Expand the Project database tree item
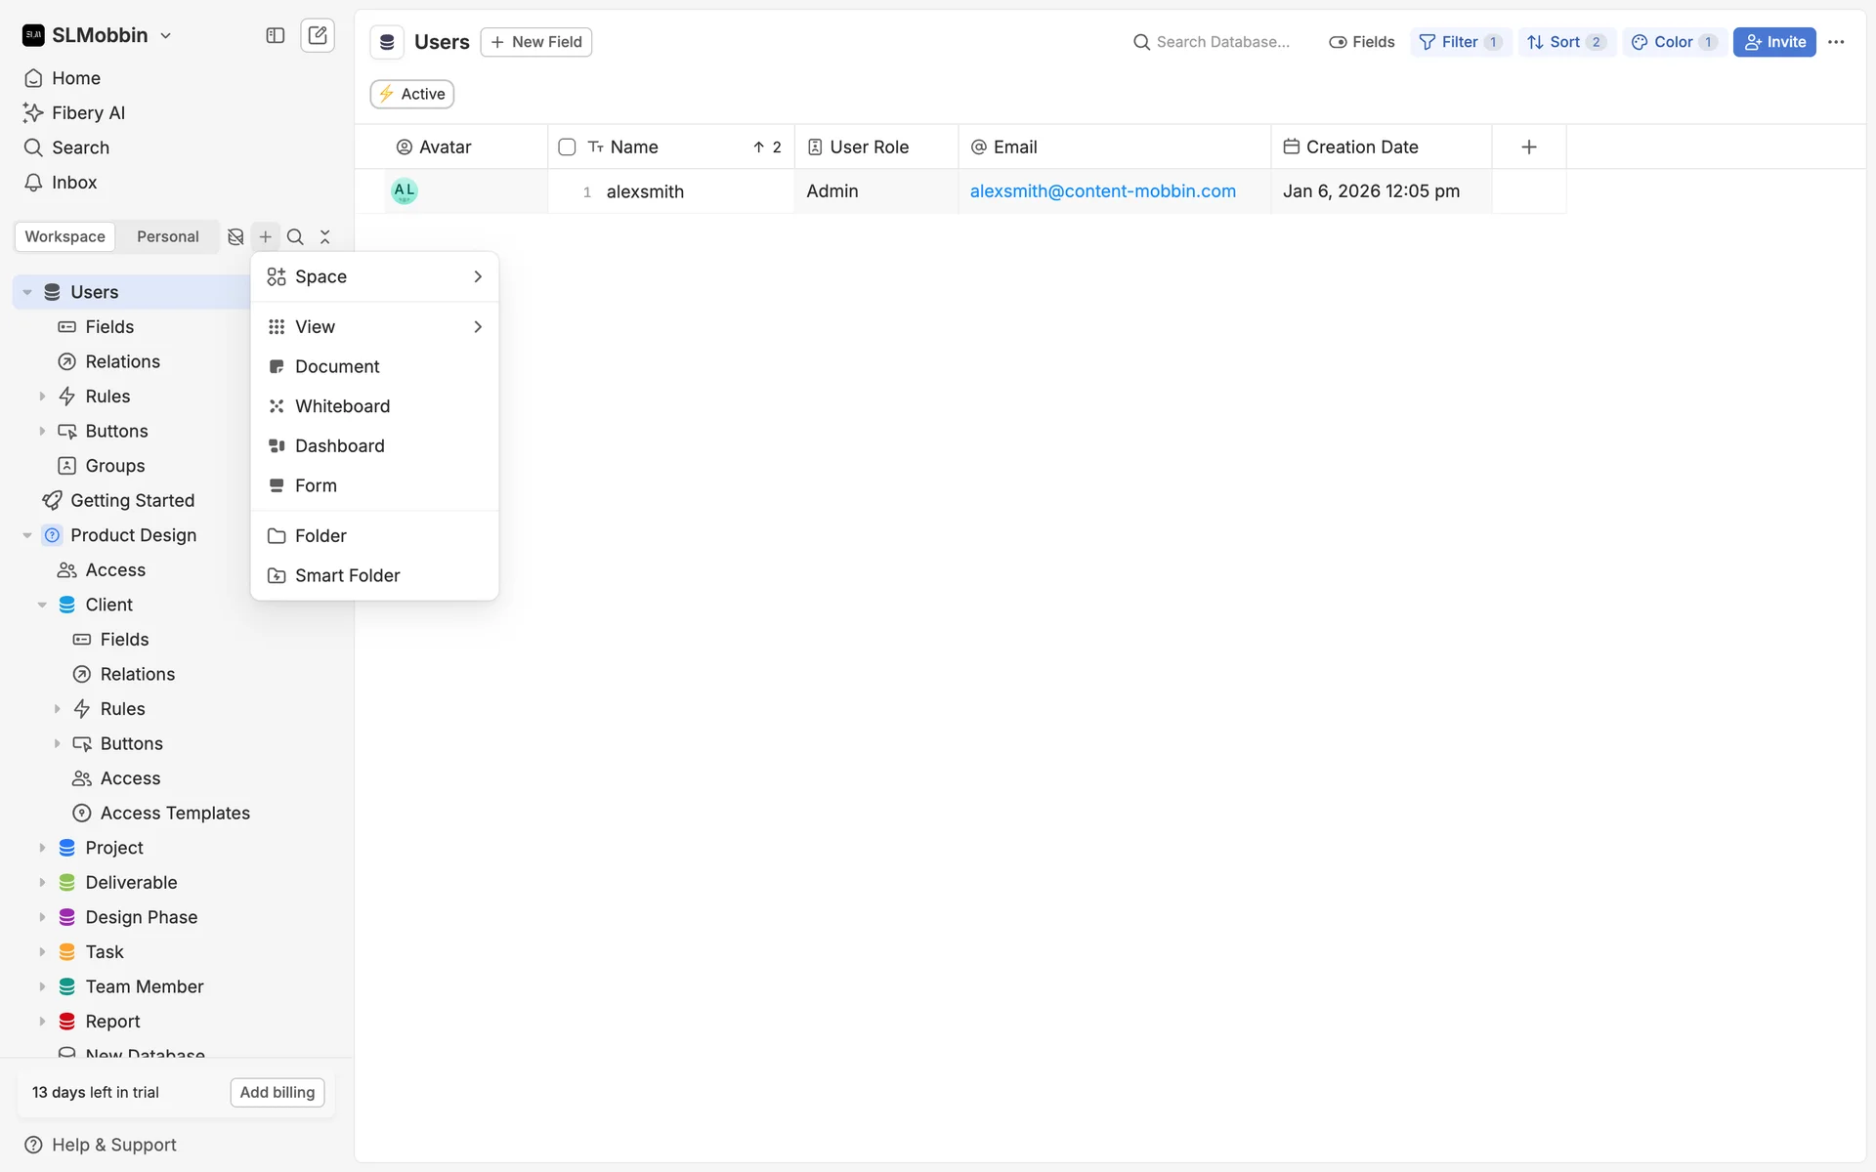1876x1172 pixels. click(x=42, y=848)
